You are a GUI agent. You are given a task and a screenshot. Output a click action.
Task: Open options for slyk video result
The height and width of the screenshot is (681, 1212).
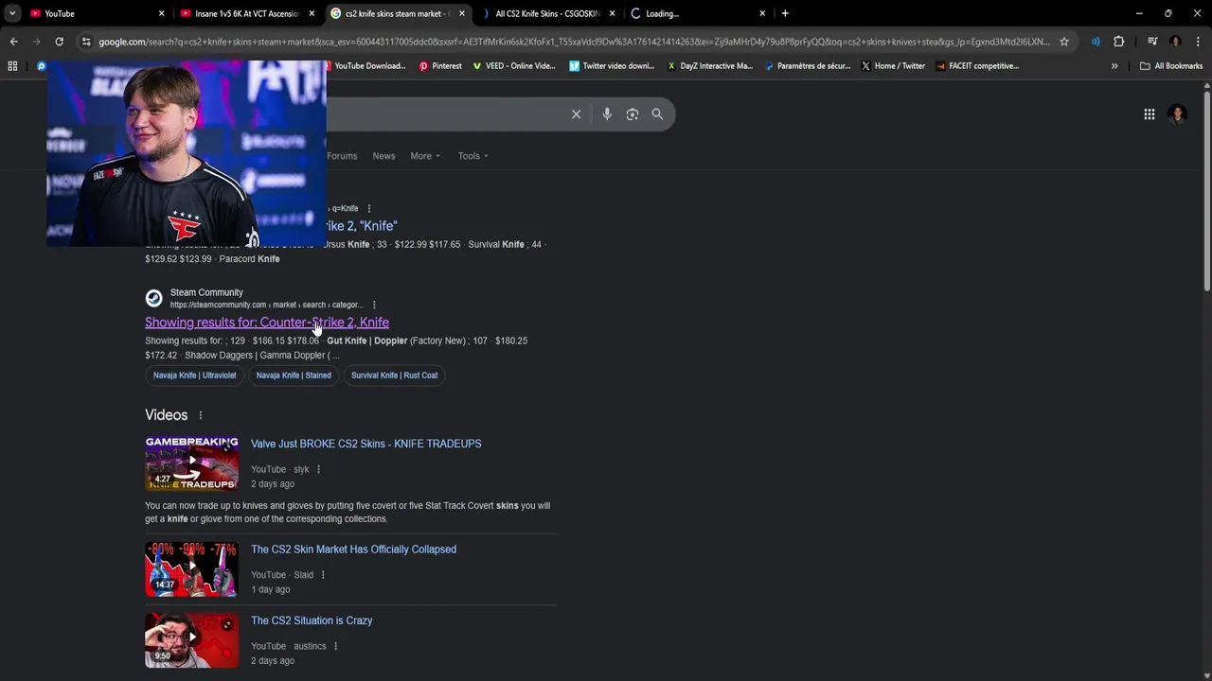[x=318, y=469]
